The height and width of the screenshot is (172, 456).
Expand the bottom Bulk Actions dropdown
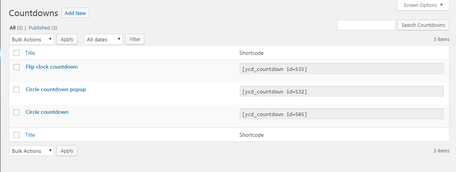click(x=32, y=151)
